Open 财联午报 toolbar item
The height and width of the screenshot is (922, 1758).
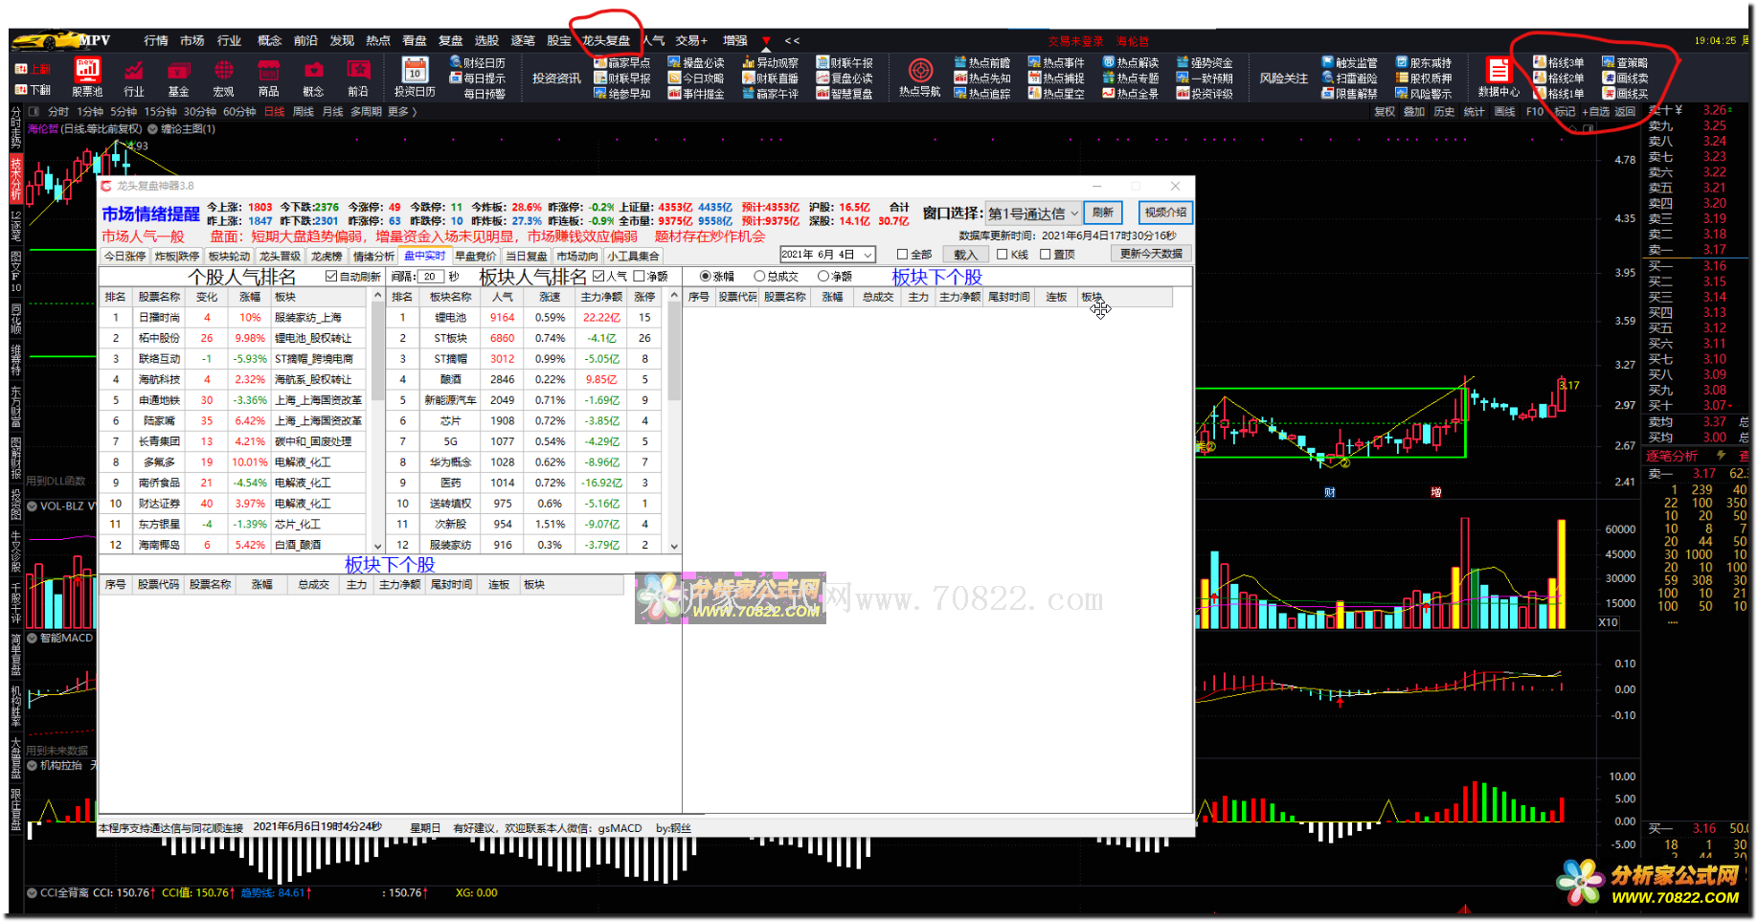pos(845,63)
